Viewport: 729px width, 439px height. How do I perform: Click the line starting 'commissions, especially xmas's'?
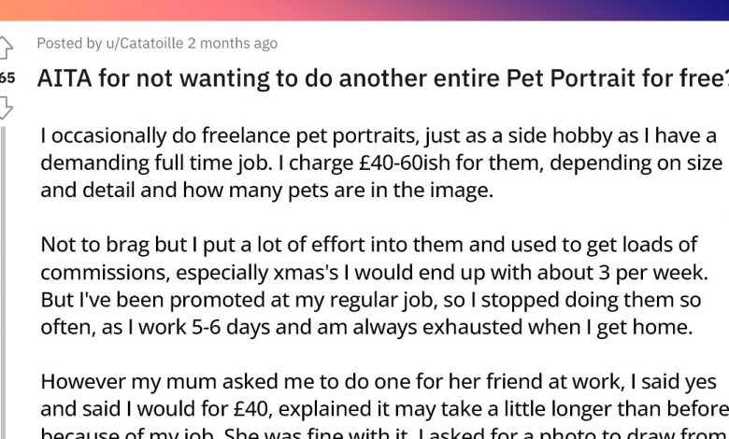[x=369, y=273]
